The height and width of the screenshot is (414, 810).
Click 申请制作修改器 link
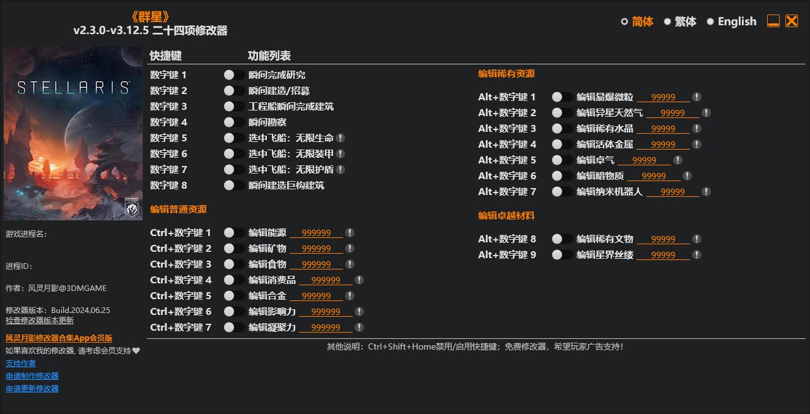[x=32, y=376]
